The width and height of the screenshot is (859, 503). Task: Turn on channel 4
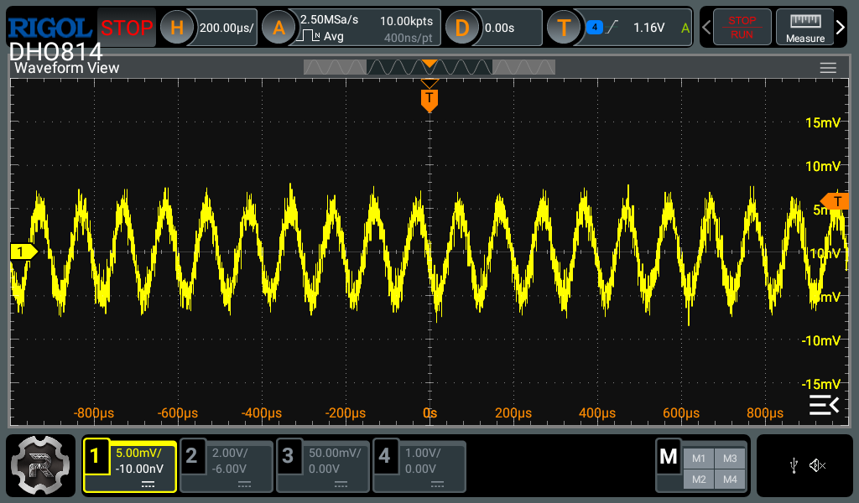point(385,457)
